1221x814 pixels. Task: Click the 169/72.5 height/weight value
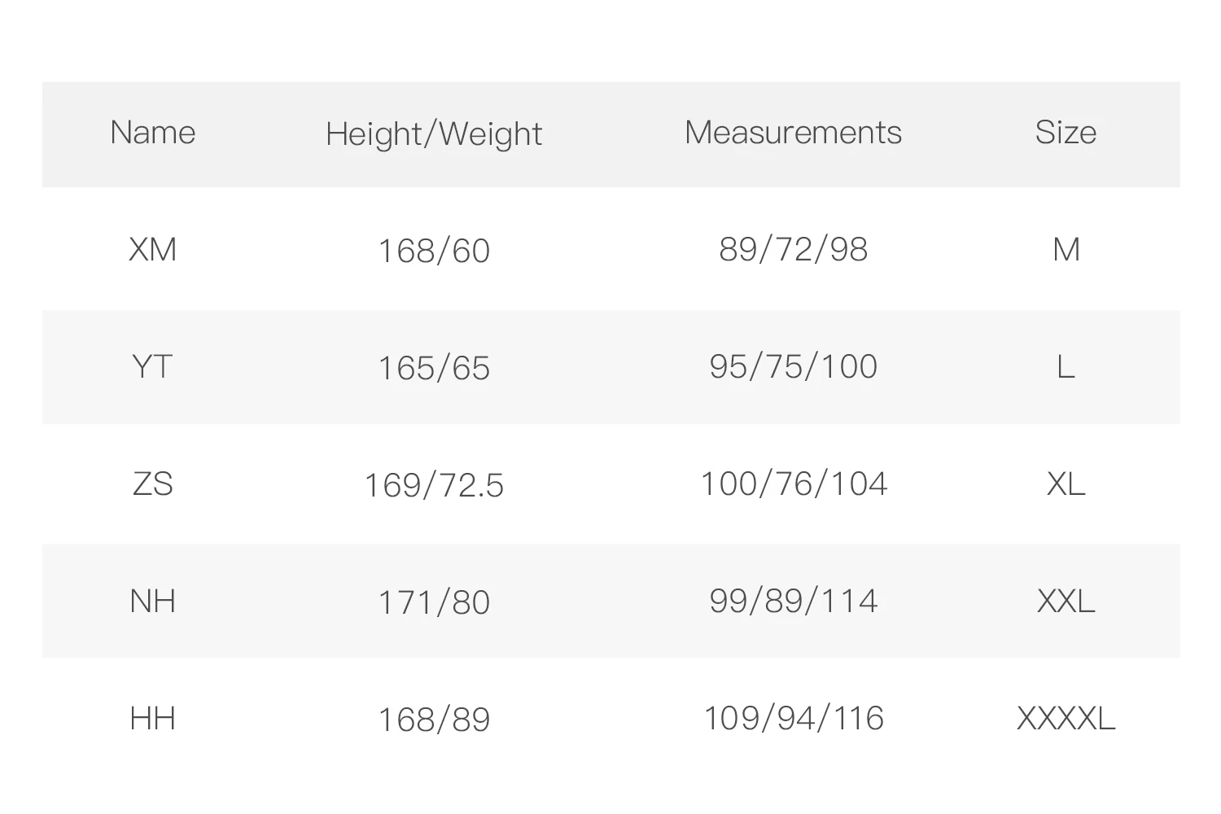[434, 485]
